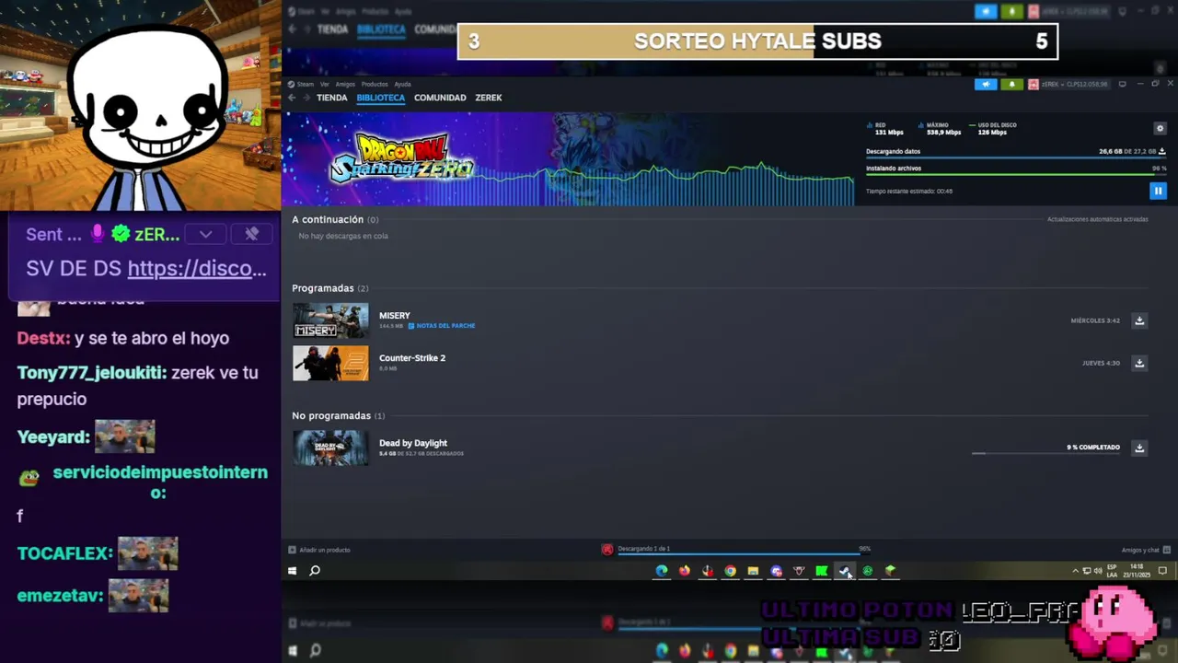Go forward with the Steam forward arrow

tap(306, 98)
